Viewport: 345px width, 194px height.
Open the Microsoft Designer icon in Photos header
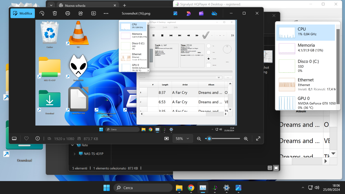(188, 13)
